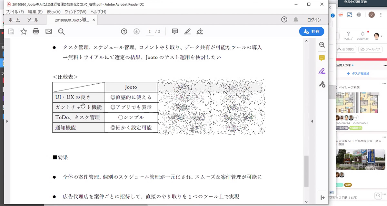The width and height of the screenshot is (387, 206).
Task: Open the sign document pen icon
Action: pos(200,31)
